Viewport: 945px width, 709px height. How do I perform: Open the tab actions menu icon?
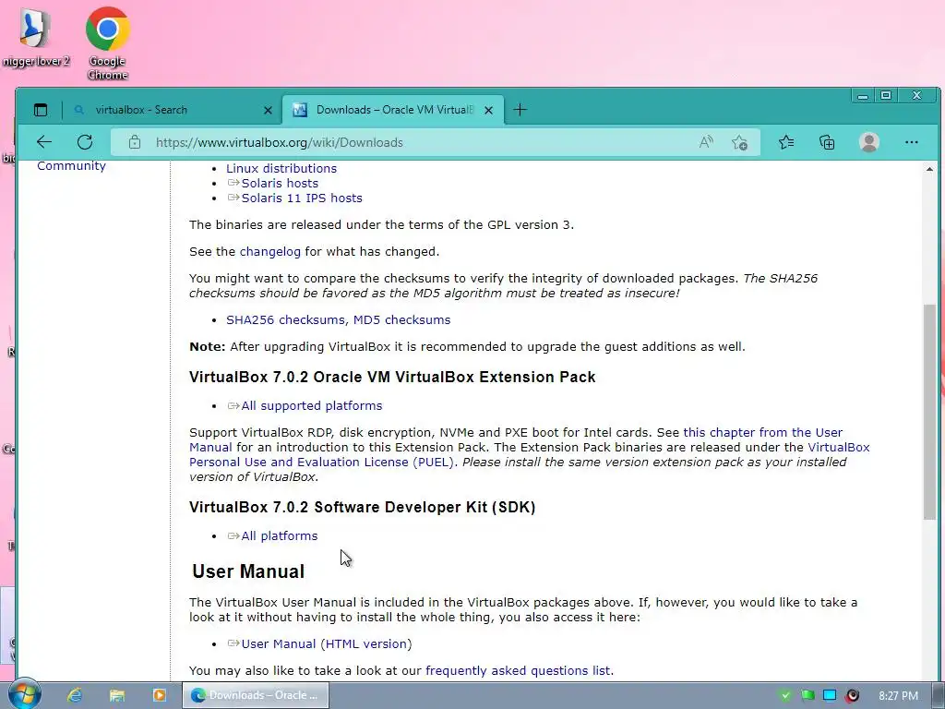pos(41,110)
